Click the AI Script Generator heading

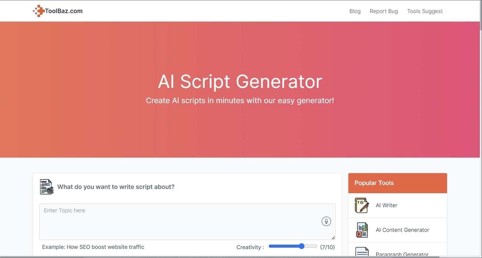(240, 81)
